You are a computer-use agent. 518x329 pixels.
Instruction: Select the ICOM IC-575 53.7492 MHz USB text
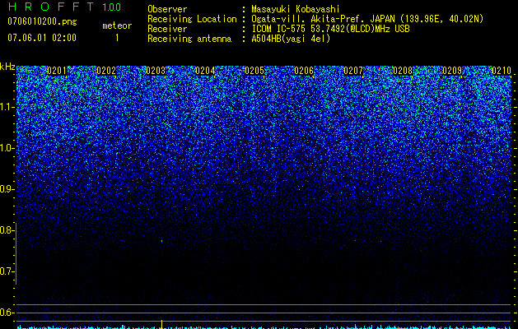pyautogui.click(x=330, y=29)
